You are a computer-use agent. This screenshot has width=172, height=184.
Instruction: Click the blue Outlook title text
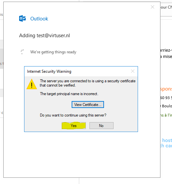tap(39, 19)
